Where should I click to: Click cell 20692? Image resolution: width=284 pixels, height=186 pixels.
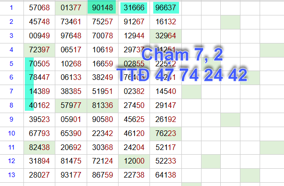[x=71, y=148]
